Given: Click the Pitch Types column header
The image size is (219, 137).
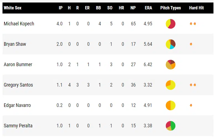Looking at the screenshot, I should pyautogui.click(x=171, y=8).
